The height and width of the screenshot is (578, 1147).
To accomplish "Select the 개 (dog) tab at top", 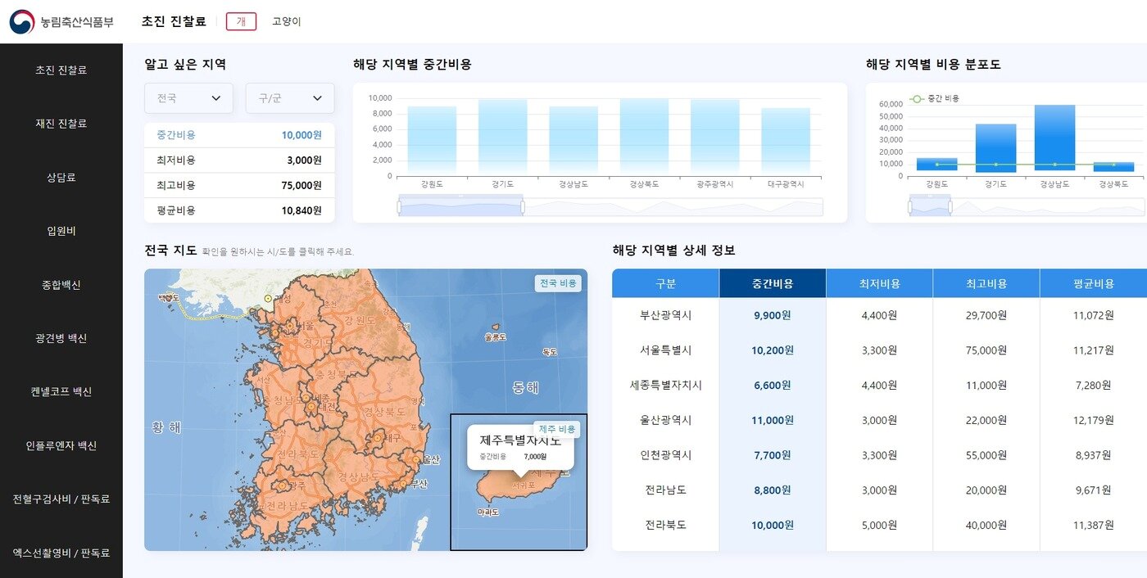I will 241,21.
